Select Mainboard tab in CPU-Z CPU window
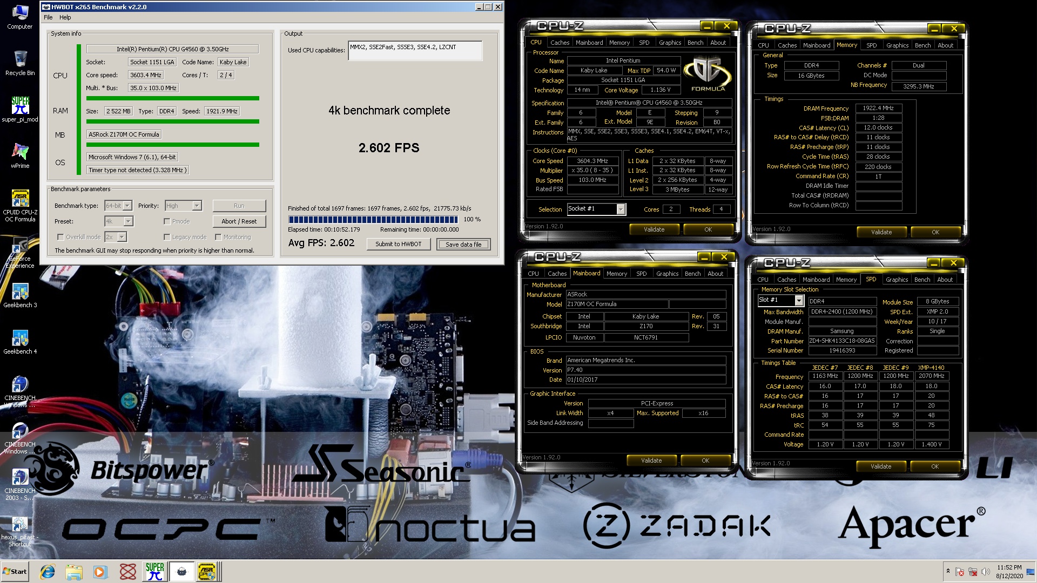 click(589, 43)
